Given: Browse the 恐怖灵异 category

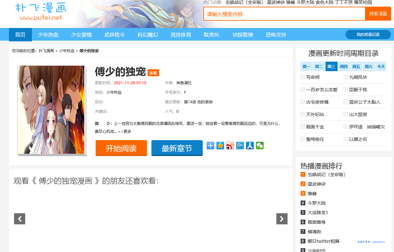Looking at the screenshot, I should pos(276,35).
